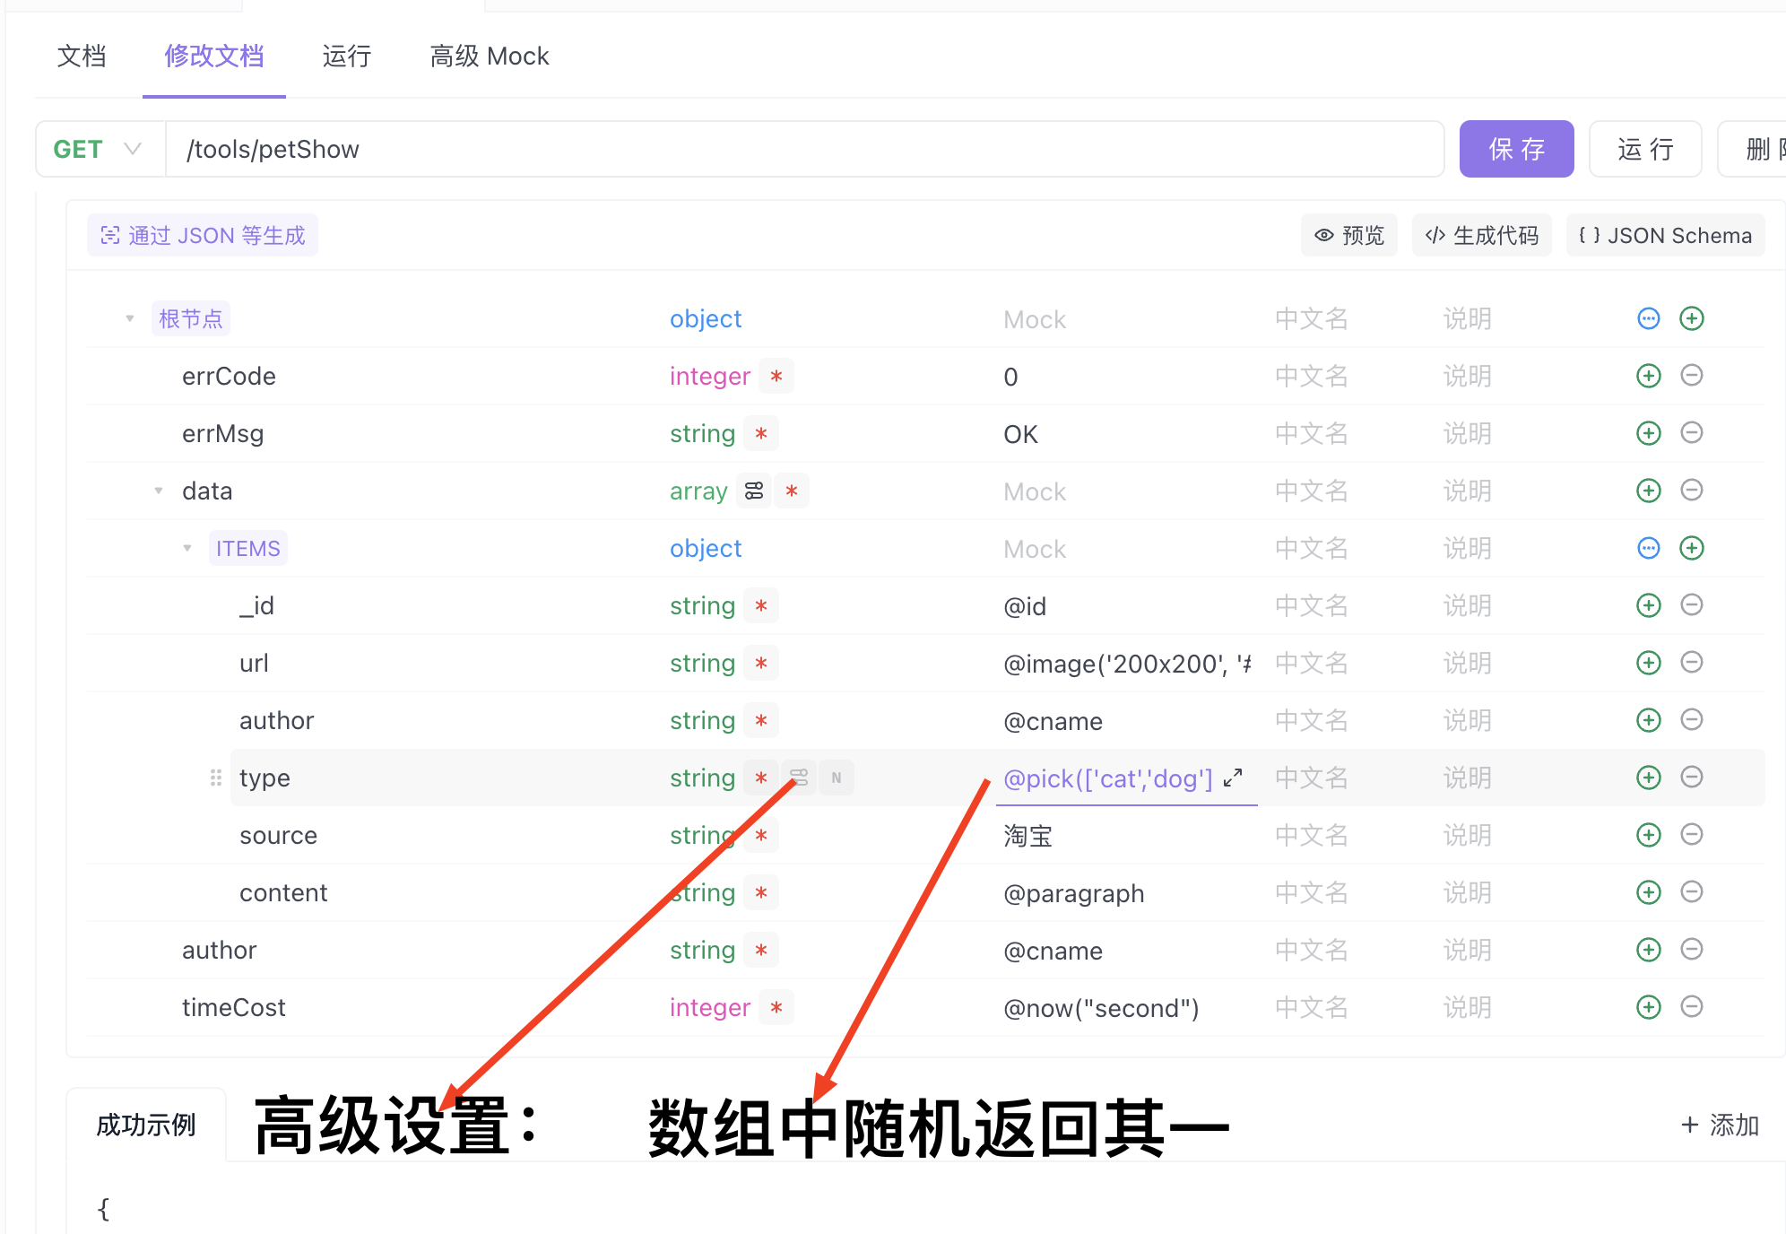
Task: Switch to the 文档 tab
Action: 82,56
